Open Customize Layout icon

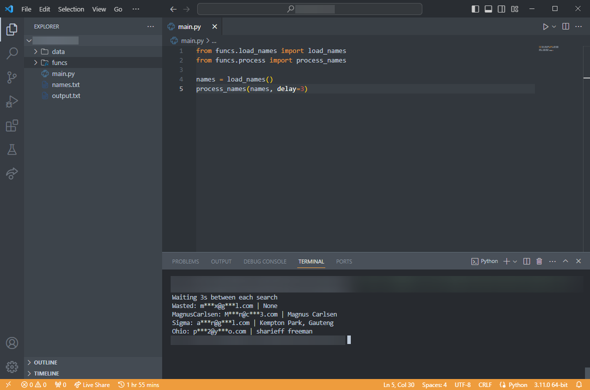click(x=515, y=9)
